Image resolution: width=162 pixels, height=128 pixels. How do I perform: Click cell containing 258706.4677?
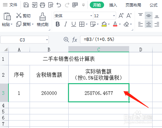[99, 93]
